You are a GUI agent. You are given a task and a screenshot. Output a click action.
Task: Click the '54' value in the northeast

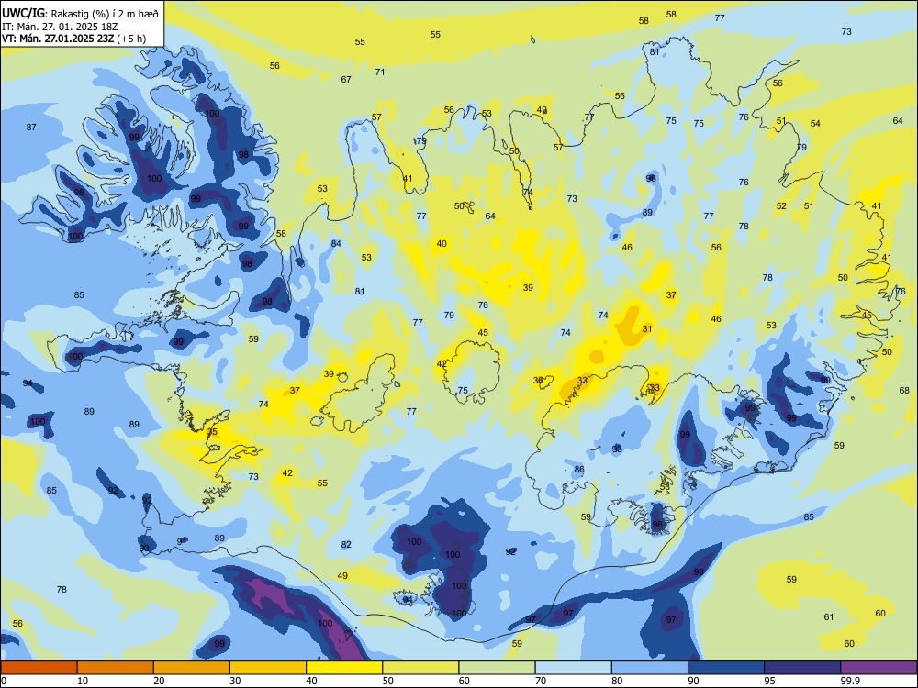815,124
